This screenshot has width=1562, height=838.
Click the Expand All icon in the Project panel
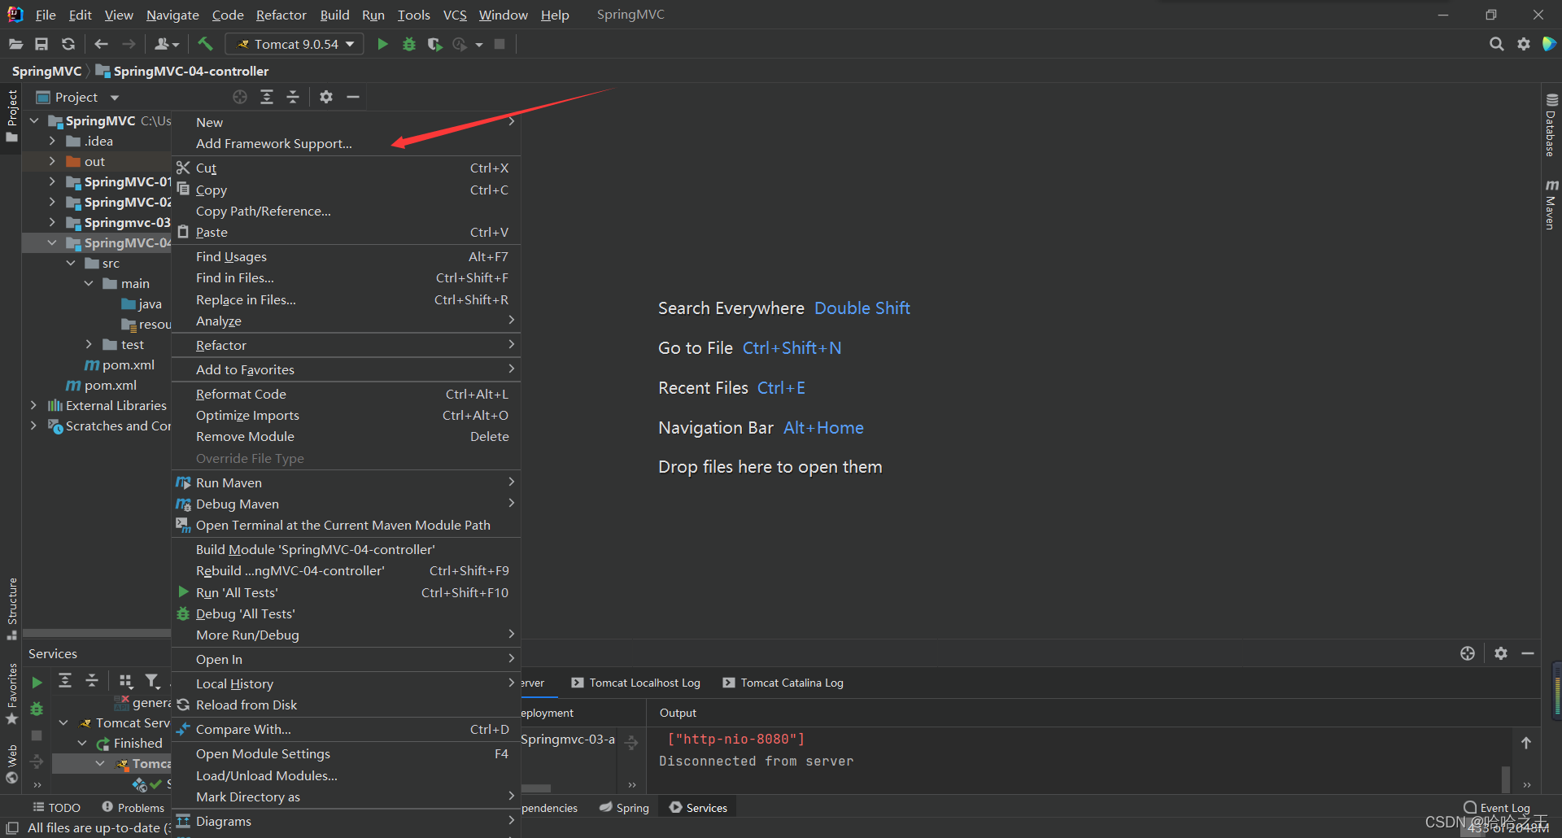(267, 97)
